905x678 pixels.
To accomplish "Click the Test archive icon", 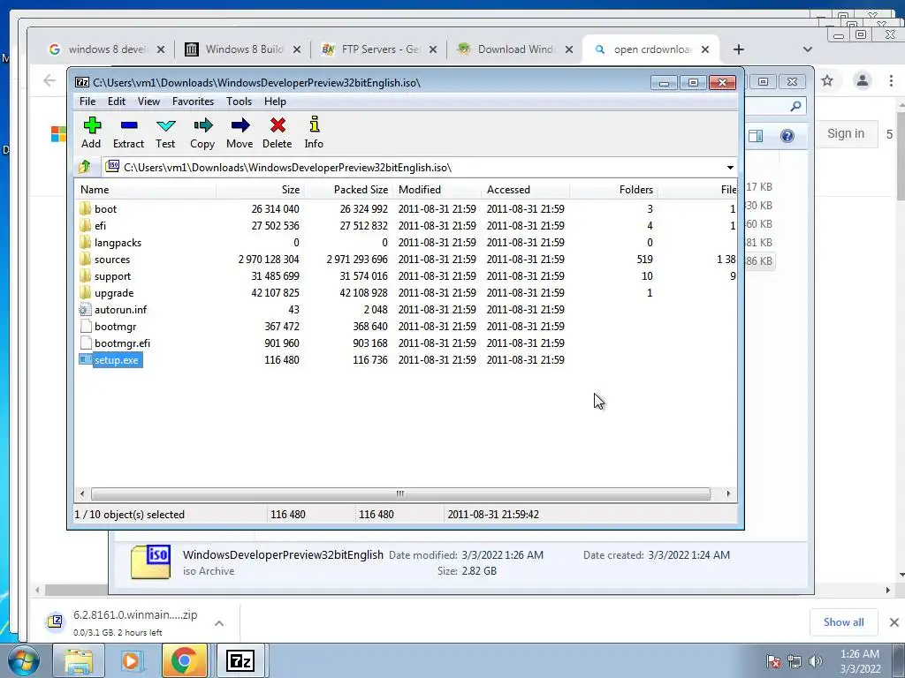I will (x=165, y=132).
